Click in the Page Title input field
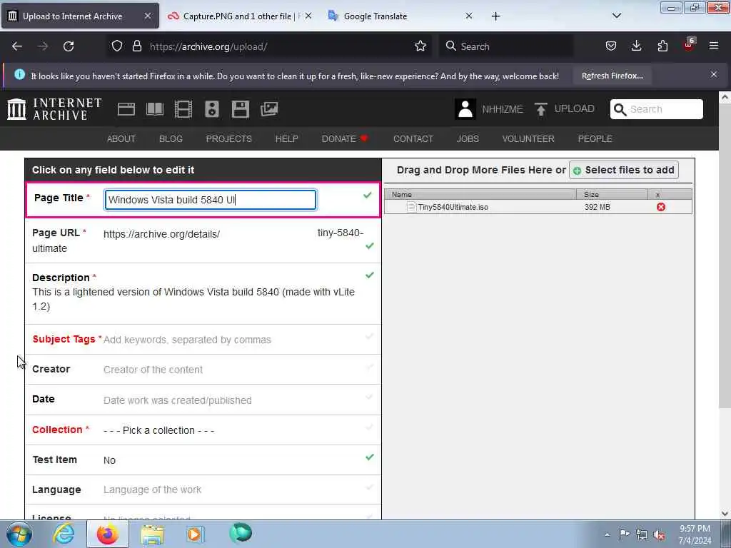The width and height of the screenshot is (731, 548). point(211,200)
